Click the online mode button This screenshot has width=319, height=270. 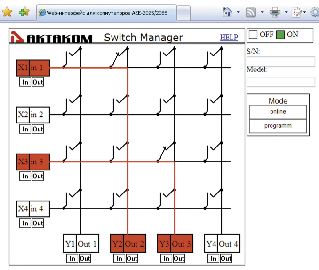[278, 112]
